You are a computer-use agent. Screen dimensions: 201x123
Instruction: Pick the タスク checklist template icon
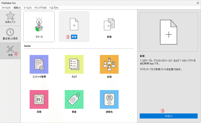(74, 64)
